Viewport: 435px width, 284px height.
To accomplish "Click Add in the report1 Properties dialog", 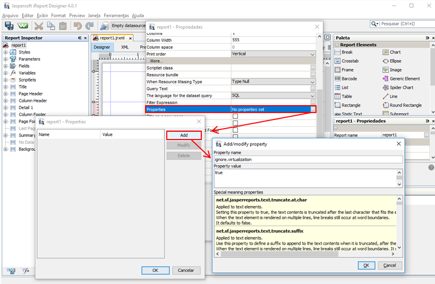I will point(184,135).
